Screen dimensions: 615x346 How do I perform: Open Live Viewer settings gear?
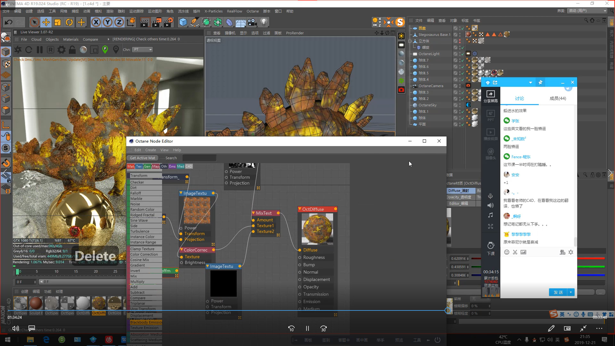point(61,50)
